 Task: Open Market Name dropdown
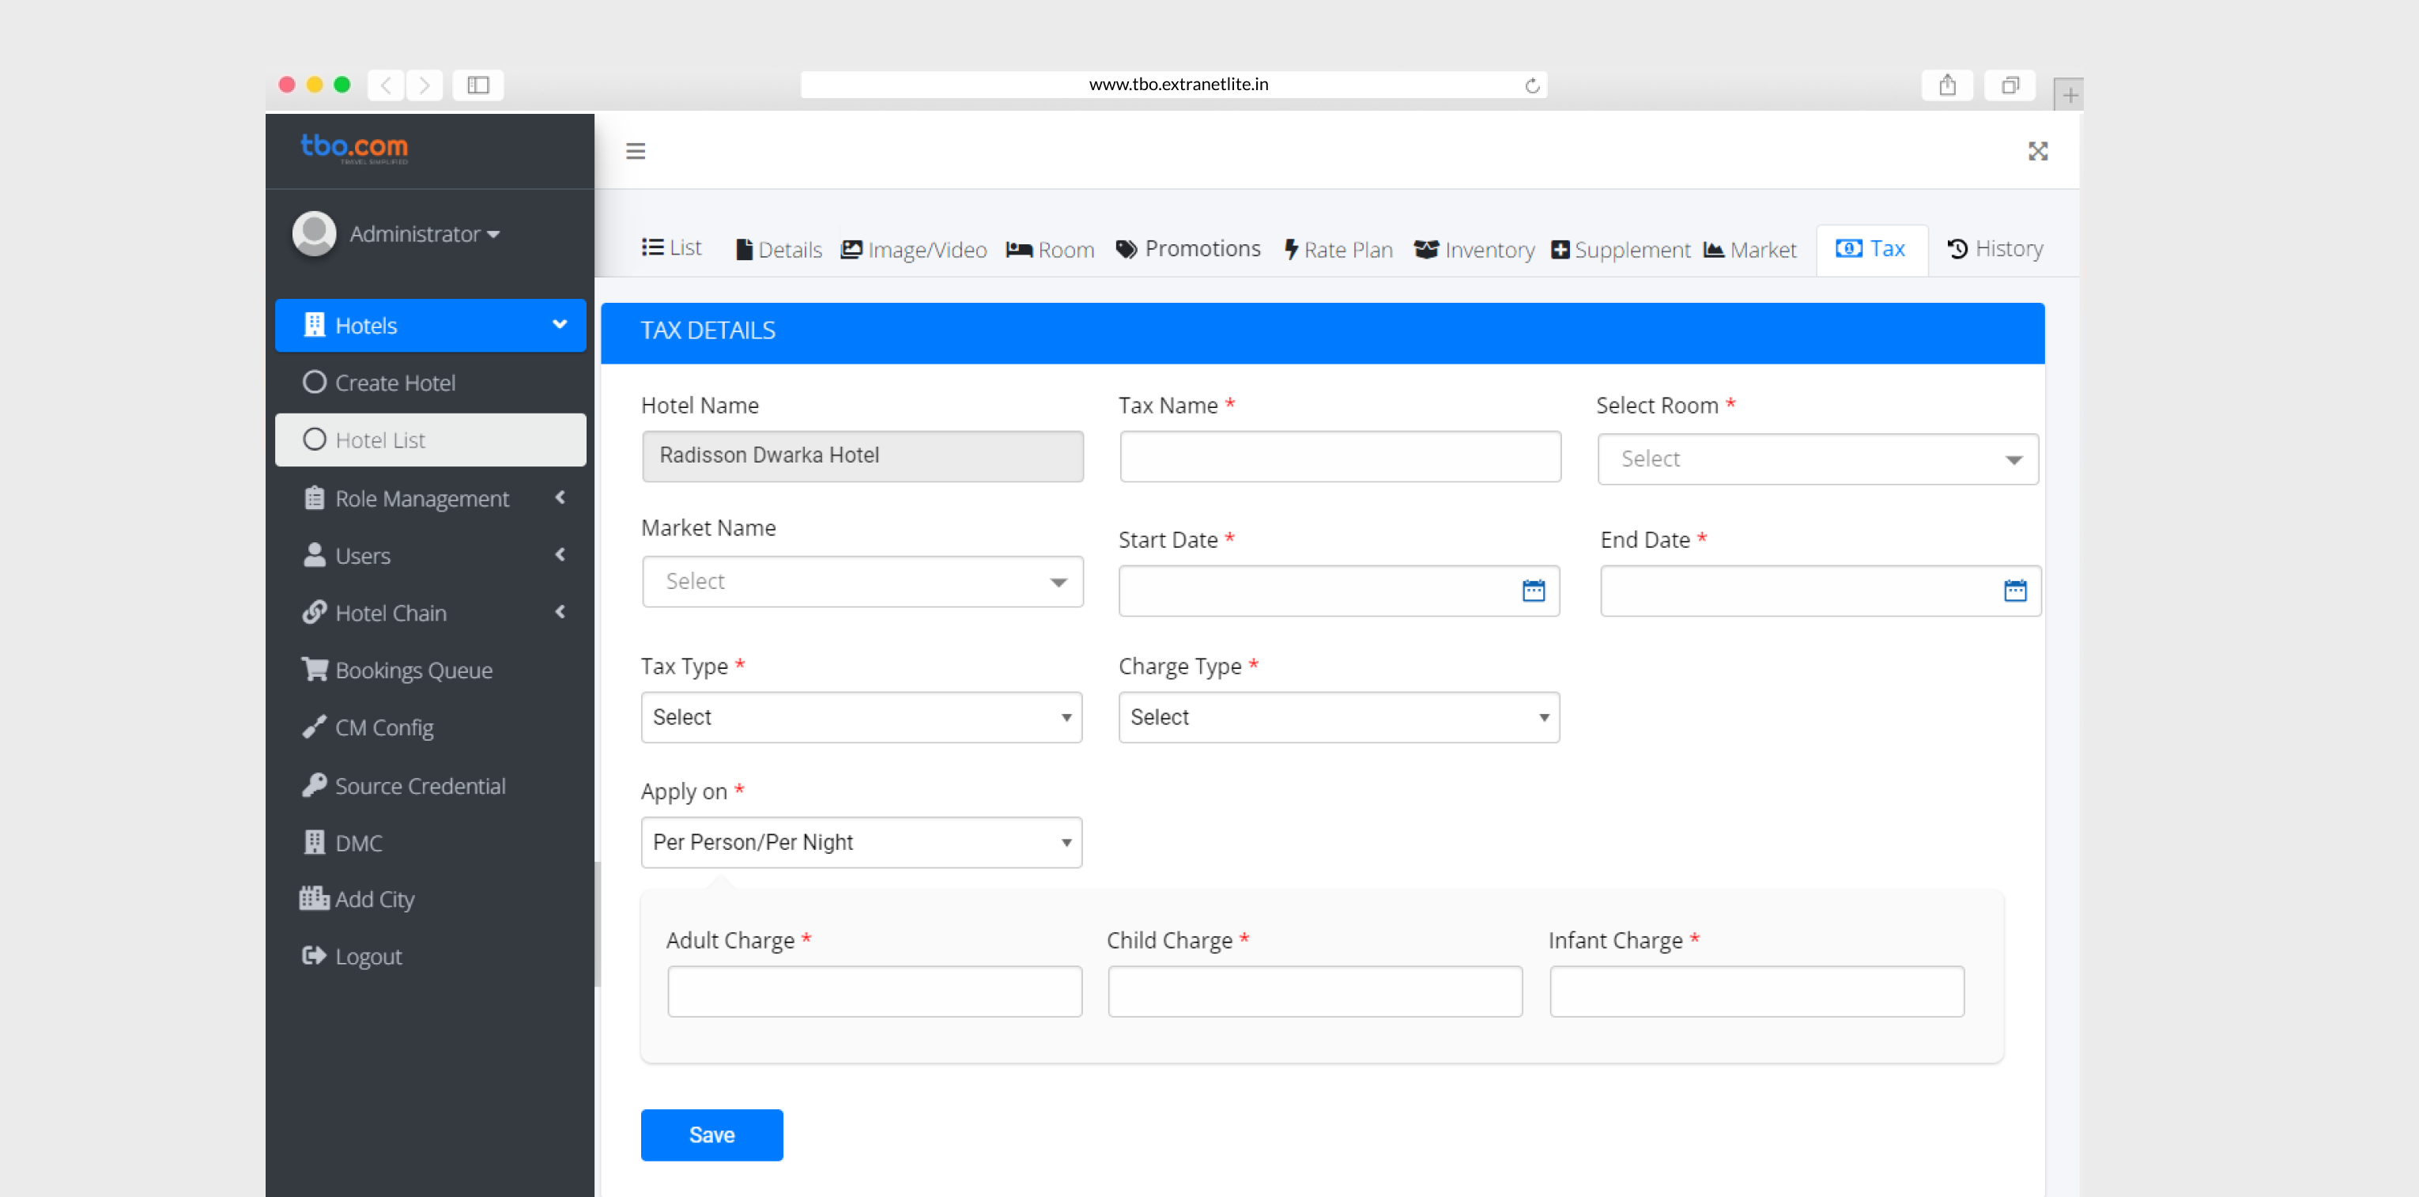862,581
